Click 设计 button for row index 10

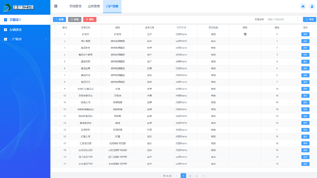click(x=305, y=96)
